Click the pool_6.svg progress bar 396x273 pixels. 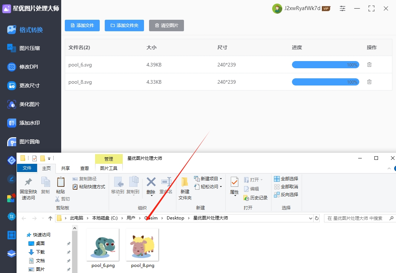(325, 65)
